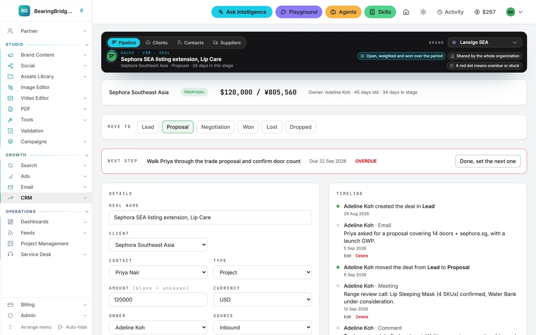Change the Currency dropdown from USD
The width and height of the screenshot is (536, 335).
[262, 300]
